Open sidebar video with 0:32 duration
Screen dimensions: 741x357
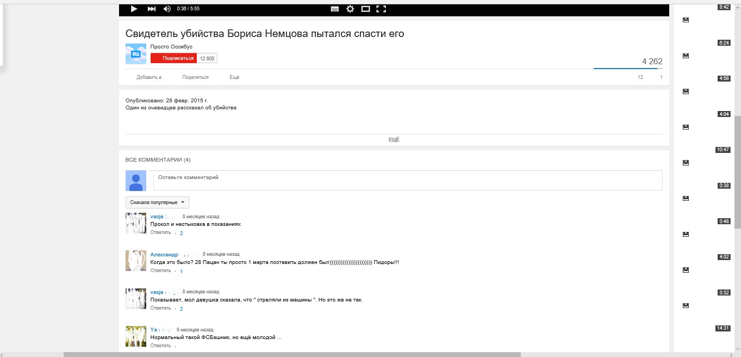(724, 293)
